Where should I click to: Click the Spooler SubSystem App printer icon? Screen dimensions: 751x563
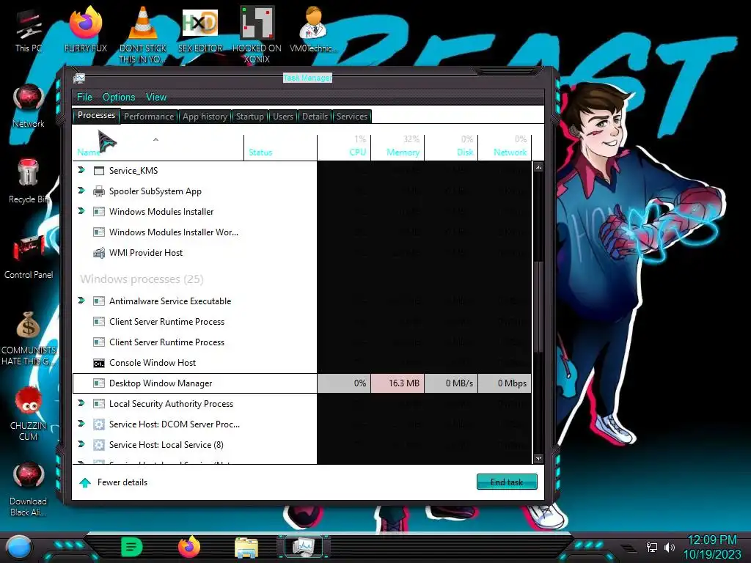coord(99,191)
